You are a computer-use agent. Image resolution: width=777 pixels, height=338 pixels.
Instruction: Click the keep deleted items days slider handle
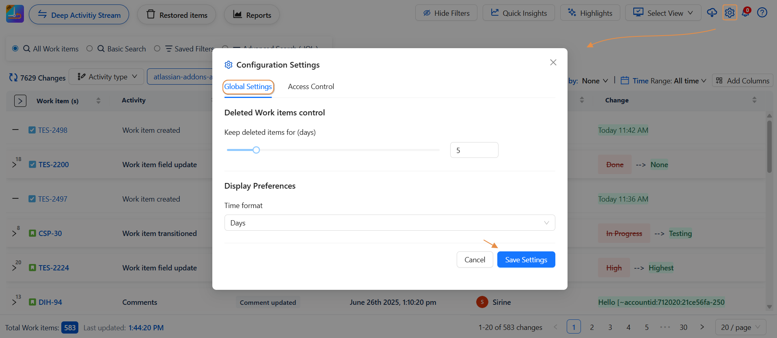pos(256,150)
